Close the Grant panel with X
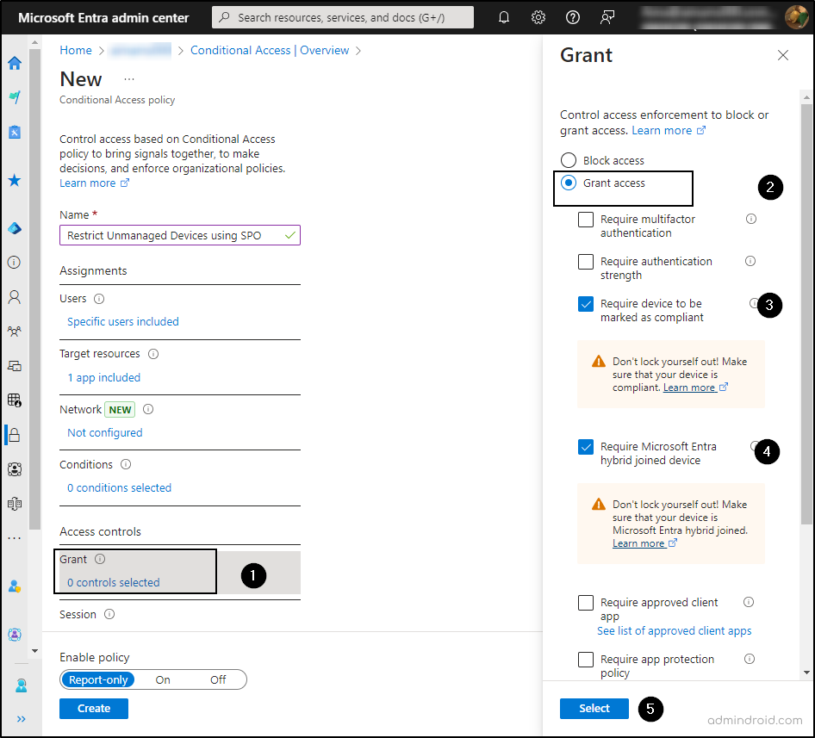This screenshot has width=815, height=738. coord(782,55)
